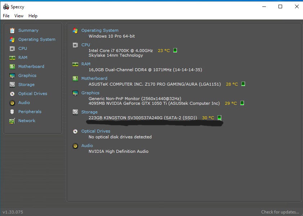
Task: Click the Windows 10 Pro 64-bit text
Action: point(112,36)
